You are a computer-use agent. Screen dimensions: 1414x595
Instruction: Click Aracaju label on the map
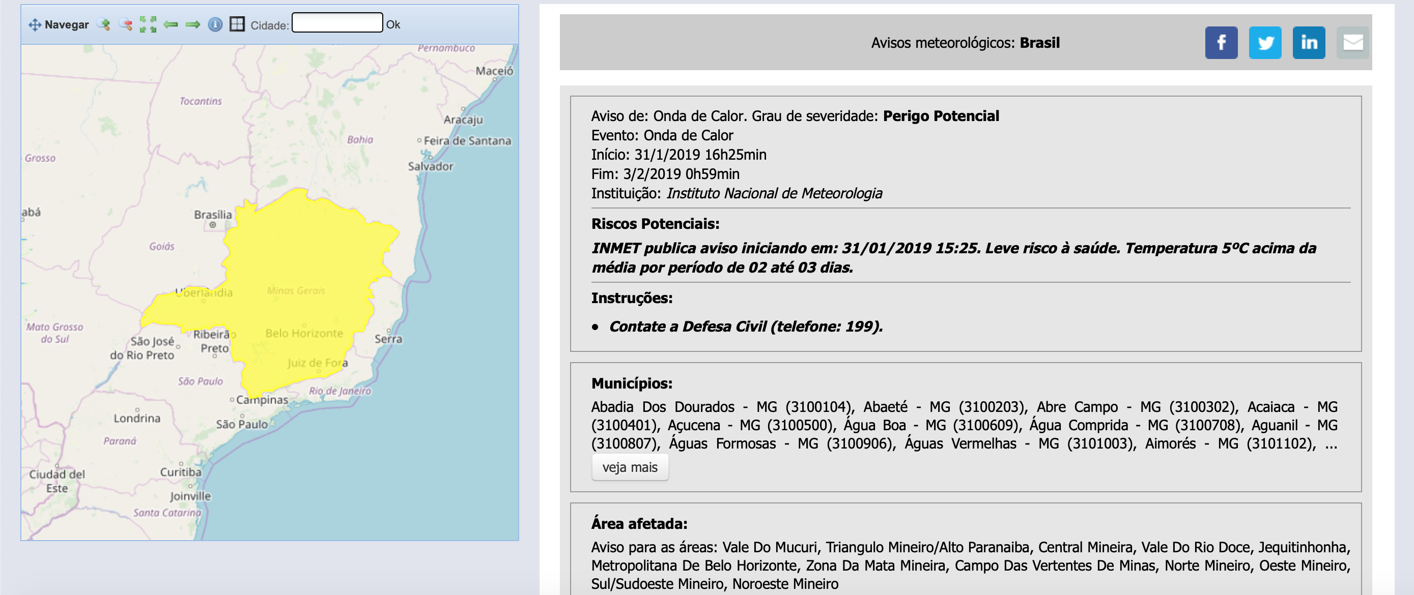[x=463, y=120]
